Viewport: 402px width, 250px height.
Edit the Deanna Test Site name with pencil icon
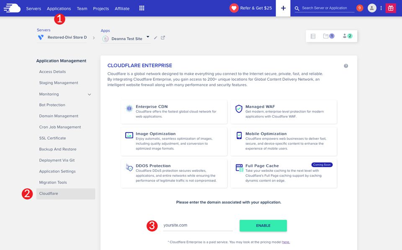pyautogui.click(x=155, y=38)
